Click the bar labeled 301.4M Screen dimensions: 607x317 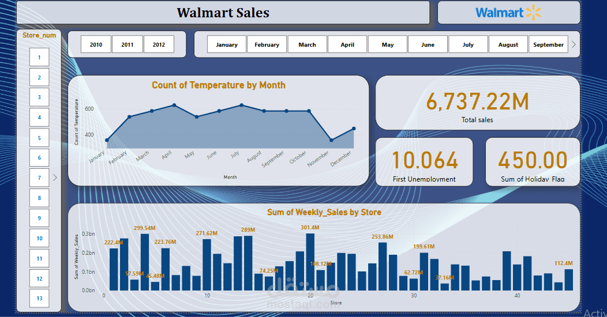pos(310,262)
